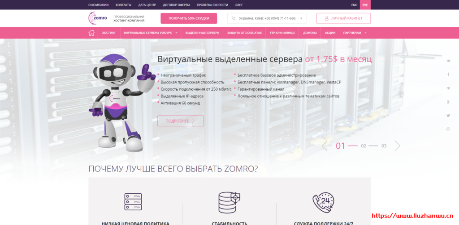Screen dimensions: 459x225
Task: Click the home icon in pink navigation bar
Action: tap(91, 33)
